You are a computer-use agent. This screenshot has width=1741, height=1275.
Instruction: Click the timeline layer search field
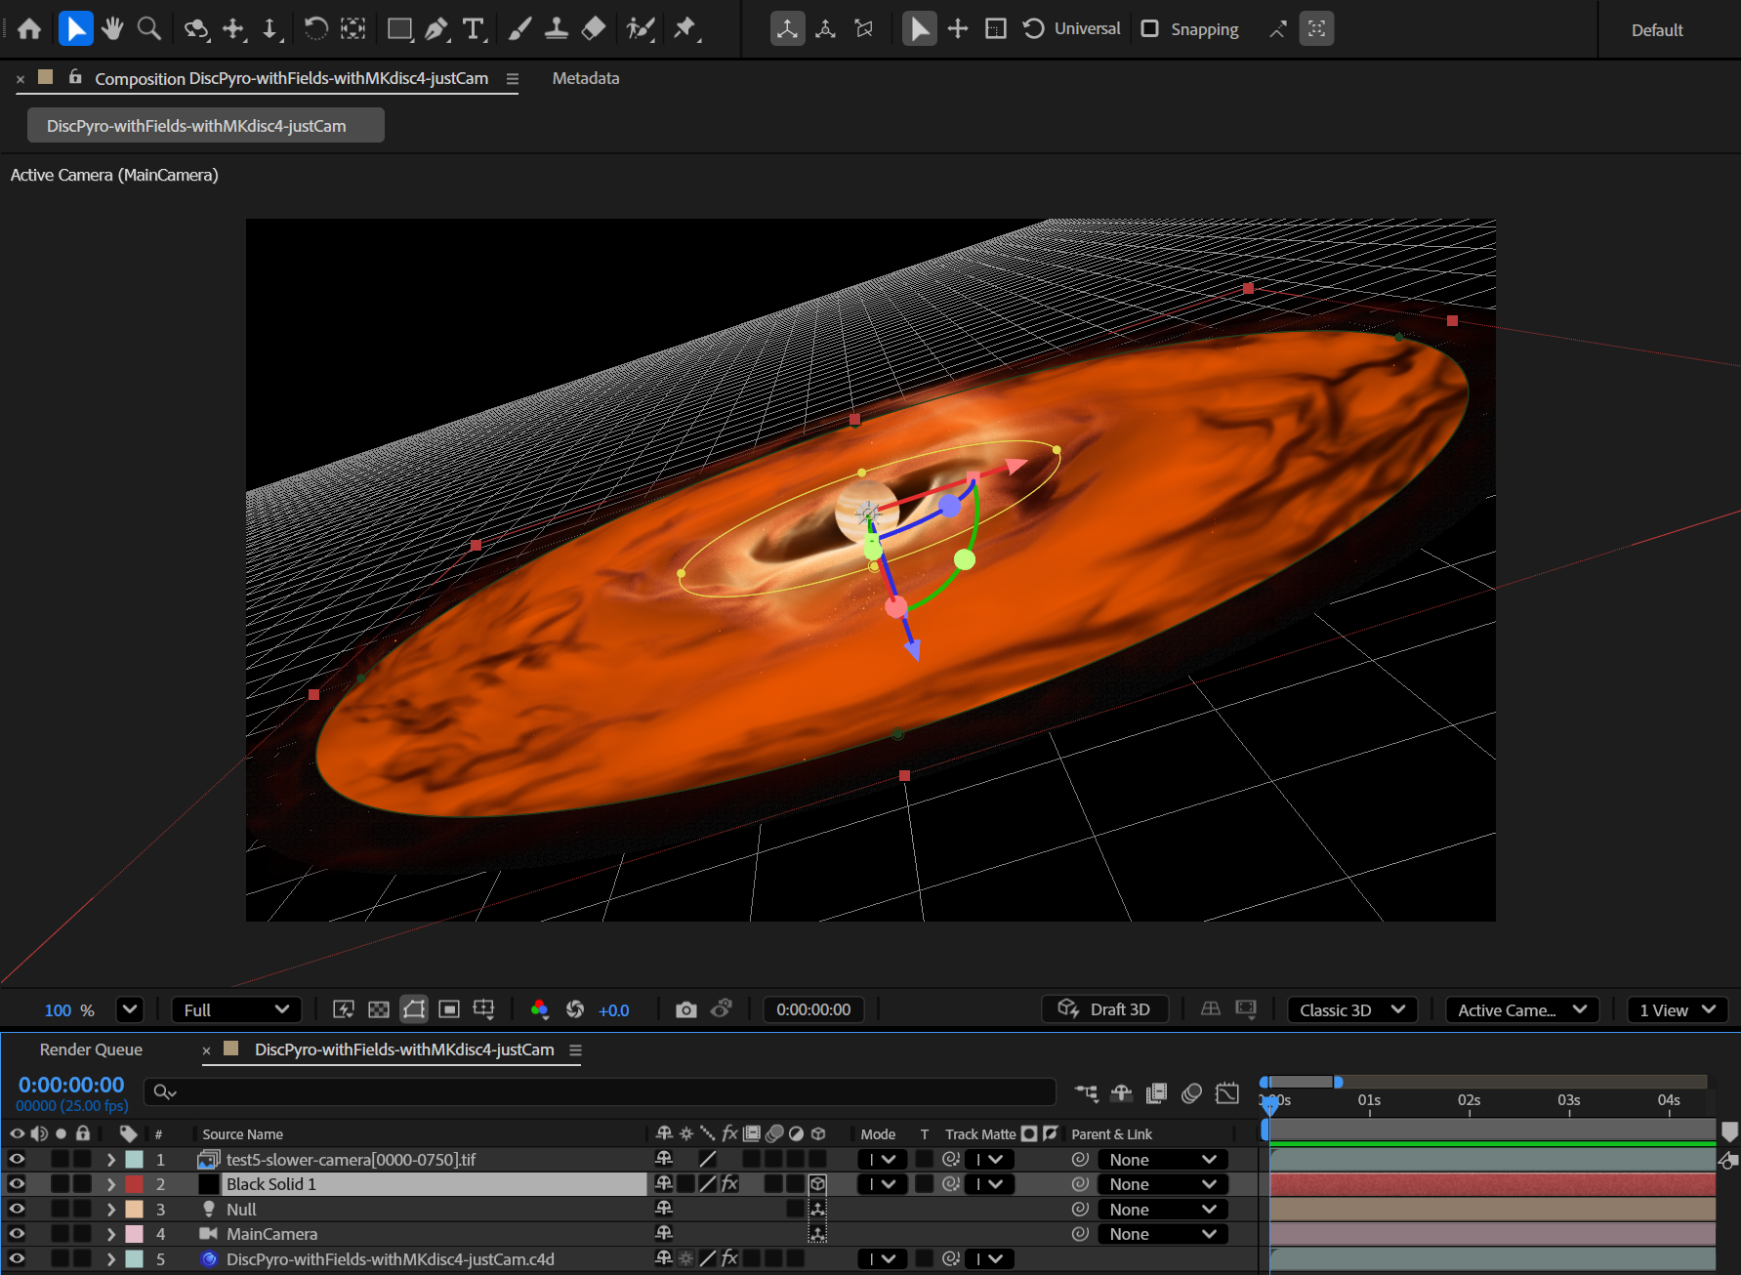click(x=601, y=1091)
